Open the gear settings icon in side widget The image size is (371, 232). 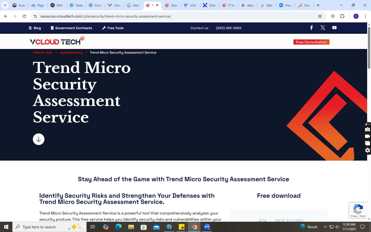pos(368,150)
